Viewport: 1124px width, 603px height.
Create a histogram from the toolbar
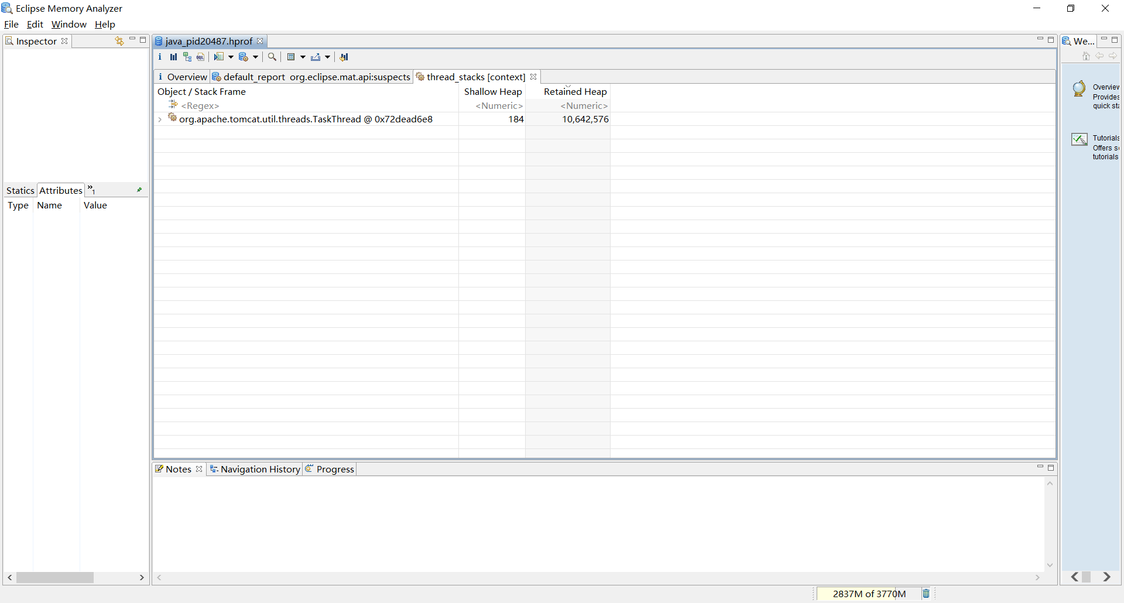tap(173, 57)
